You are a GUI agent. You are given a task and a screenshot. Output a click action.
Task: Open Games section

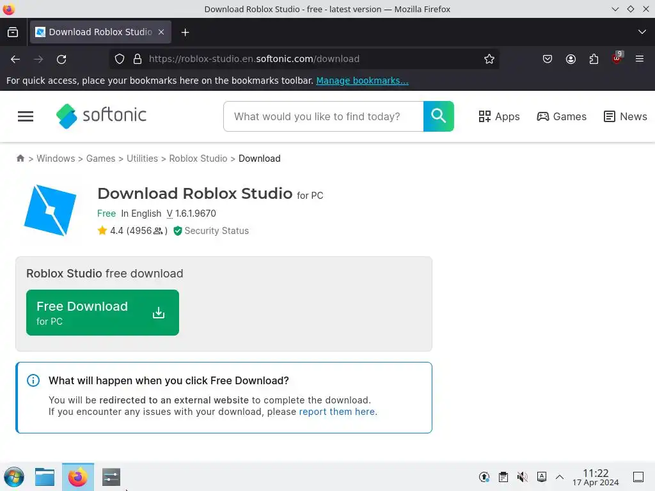click(562, 116)
